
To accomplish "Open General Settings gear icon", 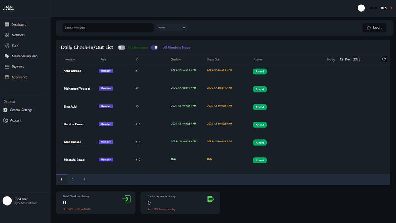I will (x=5, y=110).
